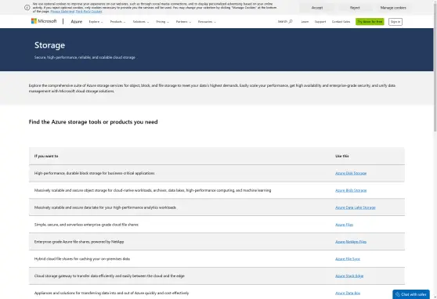
Task: Click 'Cloud storage gateway' row text
Action: point(110,276)
